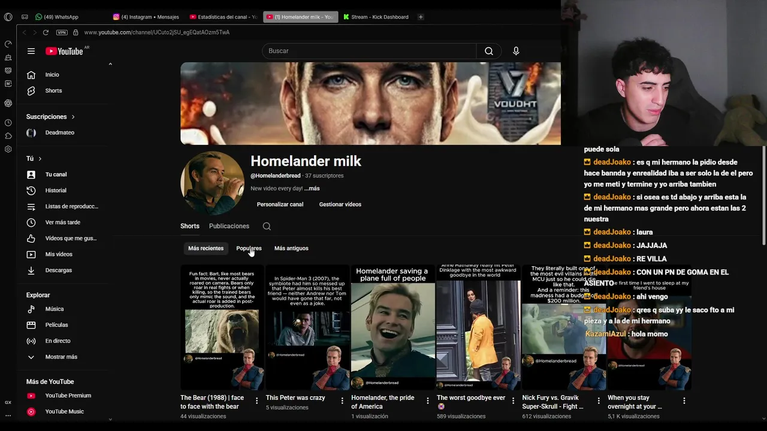The height and width of the screenshot is (431, 767).
Task: Open Opera sidebar extensions cube icon
Action: point(8,136)
